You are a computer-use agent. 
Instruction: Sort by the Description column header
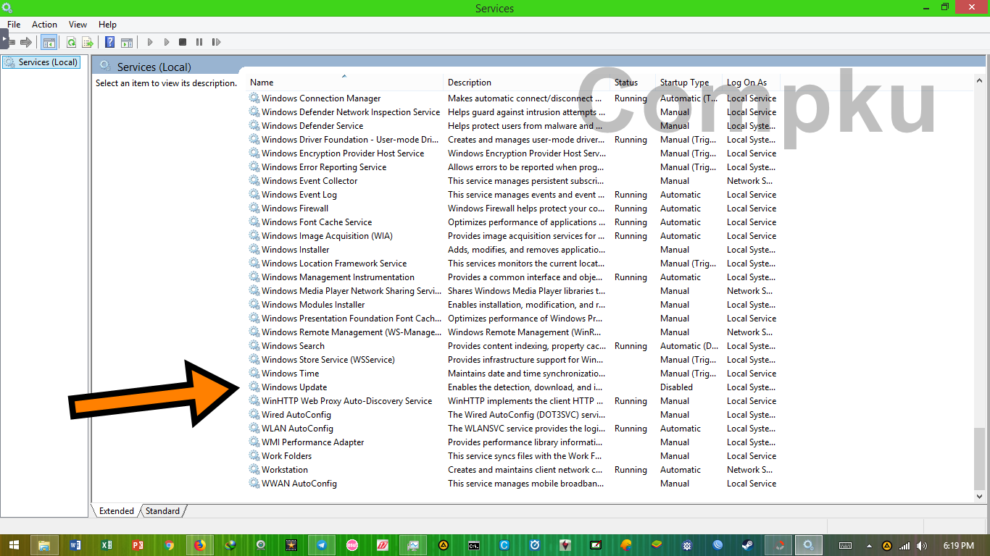click(526, 83)
